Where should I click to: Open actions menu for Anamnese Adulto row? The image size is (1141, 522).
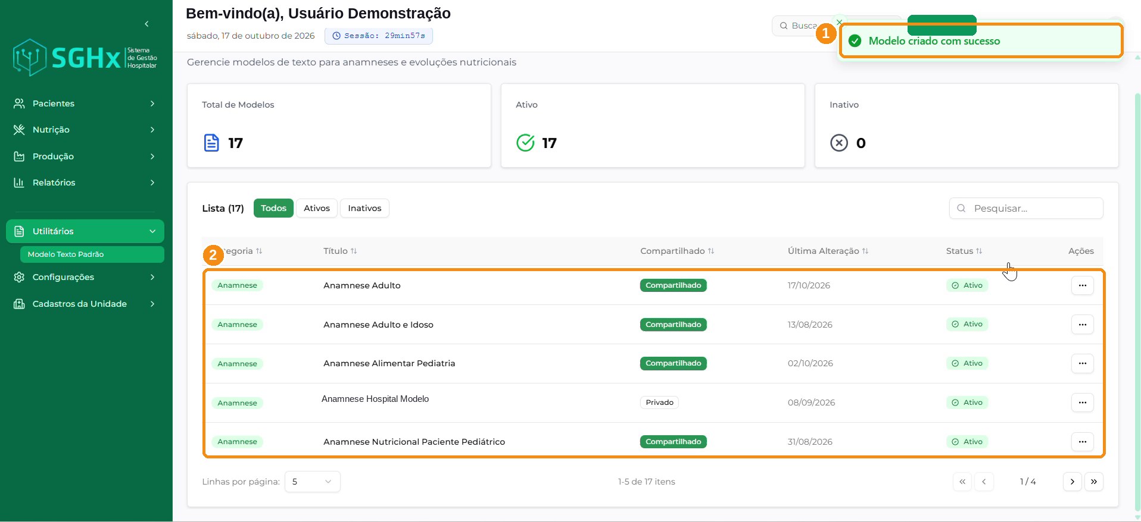(1082, 285)
